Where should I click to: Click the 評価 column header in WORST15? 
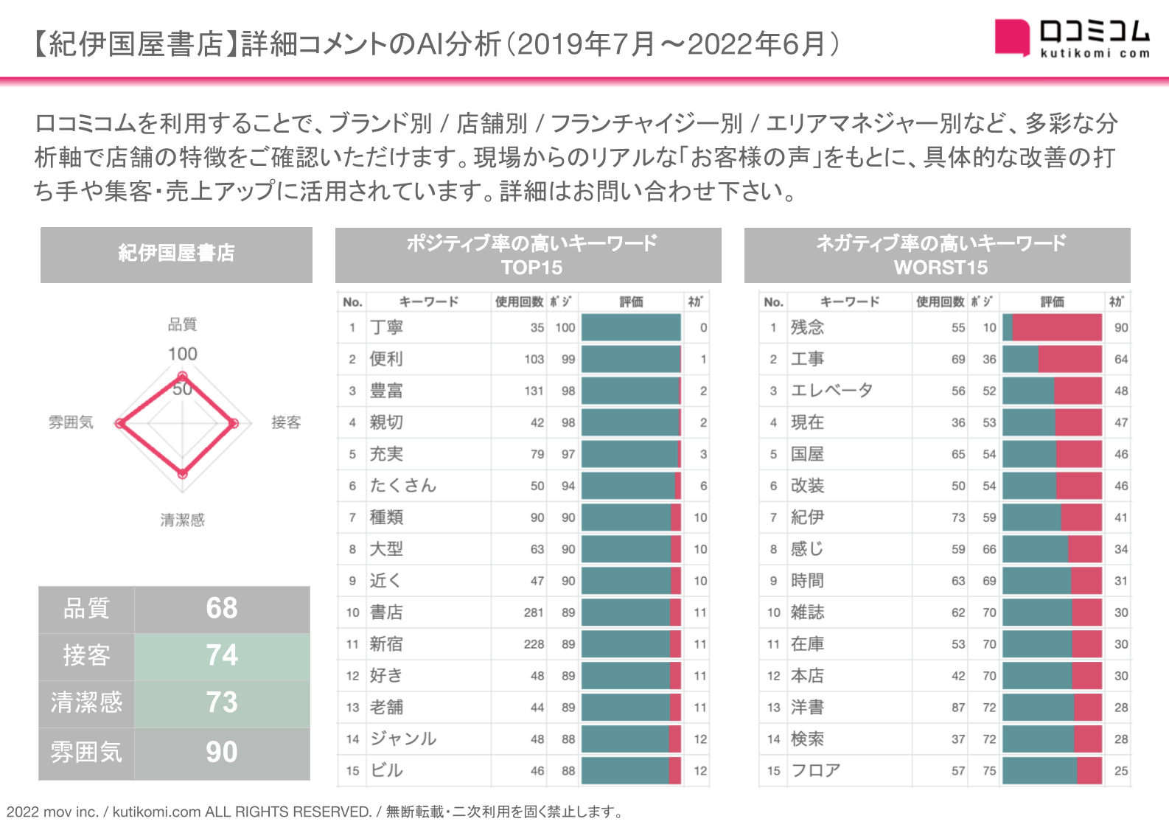pos(1052,301)
